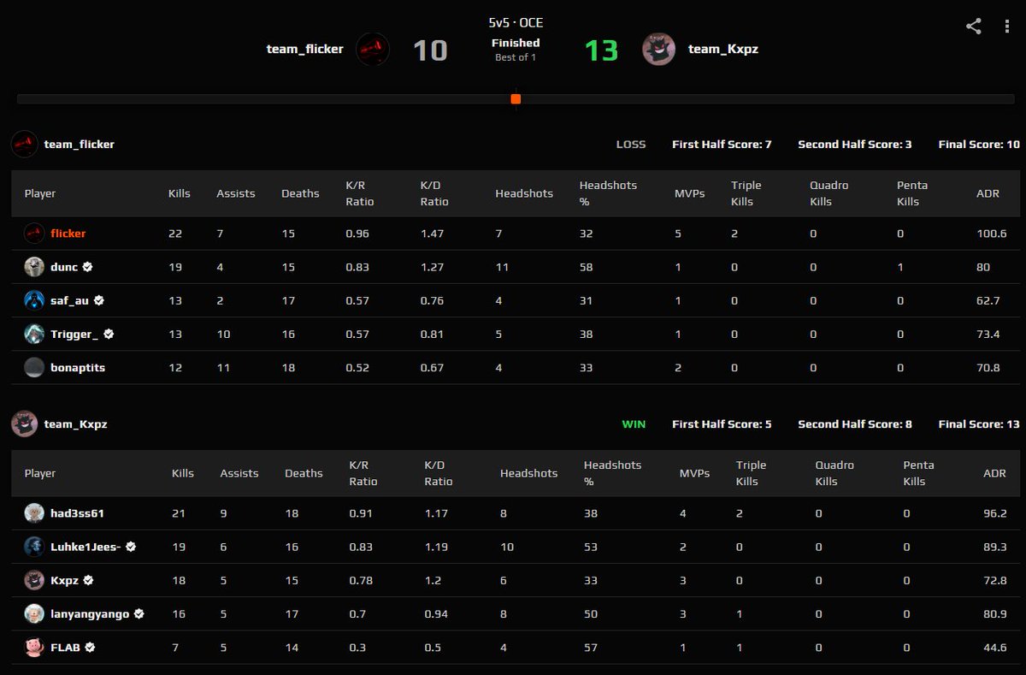Open the three-dot more options menu
Image resolution: width=1026 pixels, height=675 pixels.
pyautogui.click(x=1006, y=26)
